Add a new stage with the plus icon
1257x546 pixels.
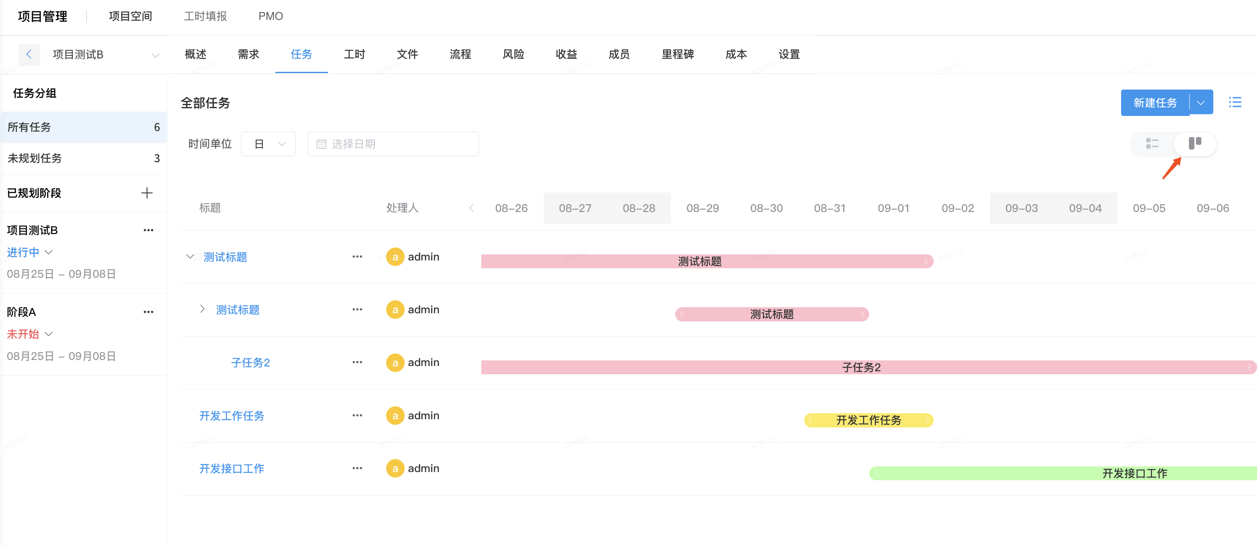coord(147,193)
